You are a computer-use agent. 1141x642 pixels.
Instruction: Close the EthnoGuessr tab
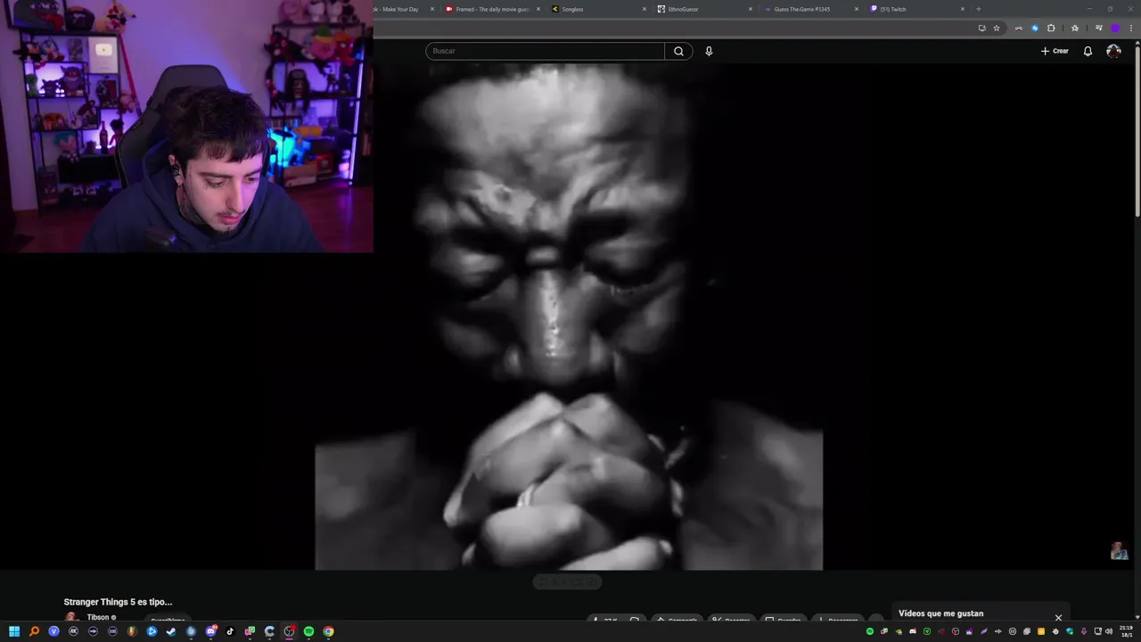751,9
